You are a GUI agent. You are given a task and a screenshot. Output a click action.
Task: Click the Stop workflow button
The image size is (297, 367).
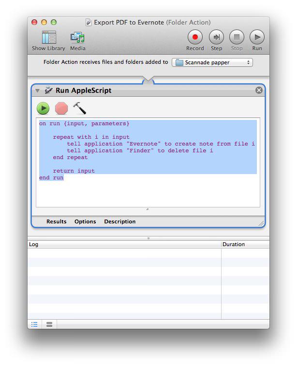[237, 37]
